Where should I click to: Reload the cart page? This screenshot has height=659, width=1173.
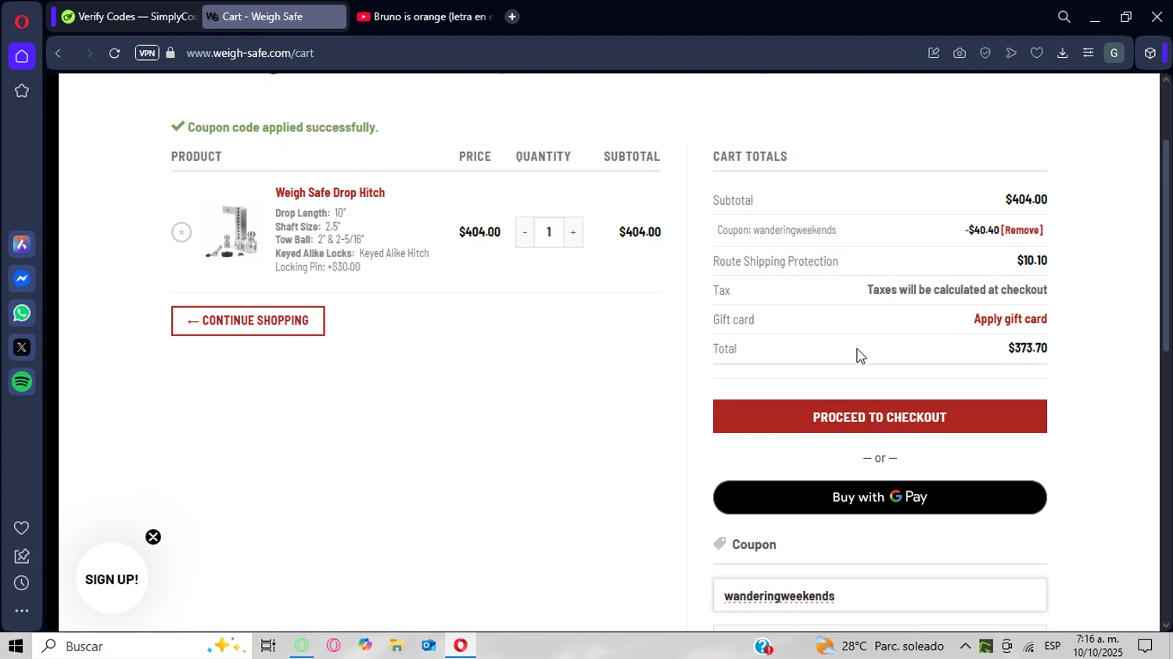[x=114, y=53]
